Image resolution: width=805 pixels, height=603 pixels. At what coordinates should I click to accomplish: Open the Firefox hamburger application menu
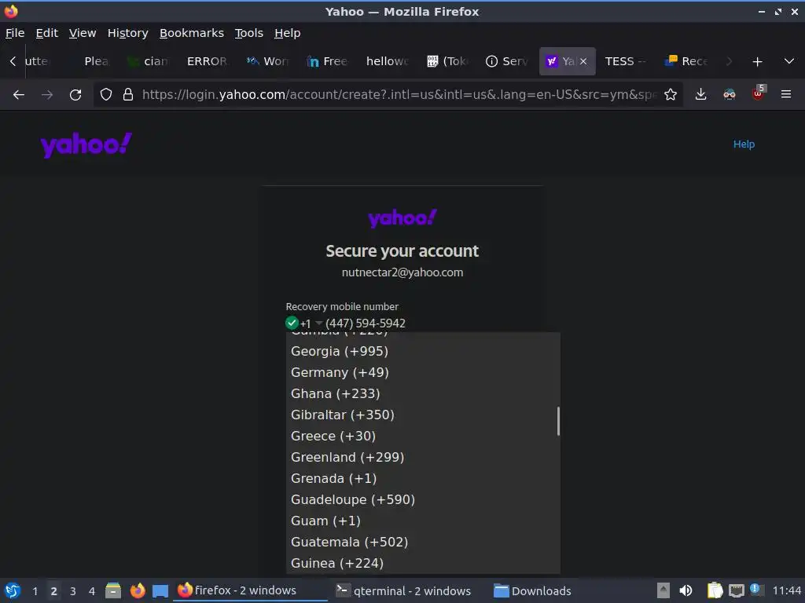click(x=786, y=94)
